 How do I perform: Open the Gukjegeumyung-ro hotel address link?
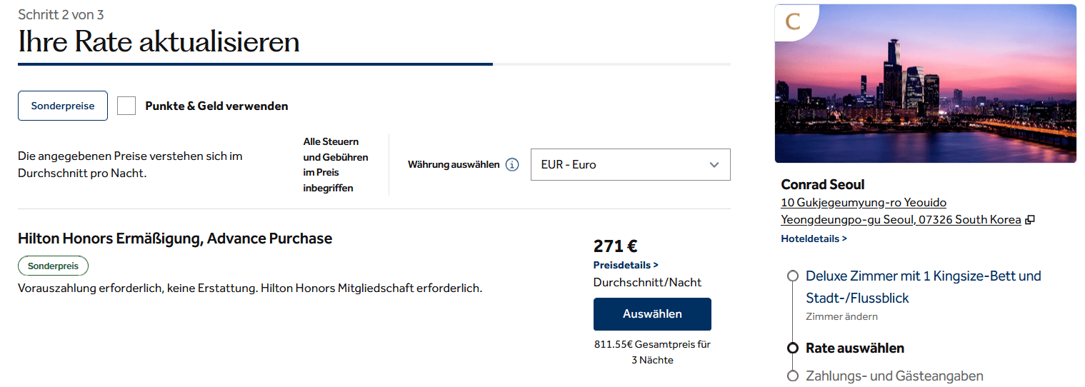point(864,203)
